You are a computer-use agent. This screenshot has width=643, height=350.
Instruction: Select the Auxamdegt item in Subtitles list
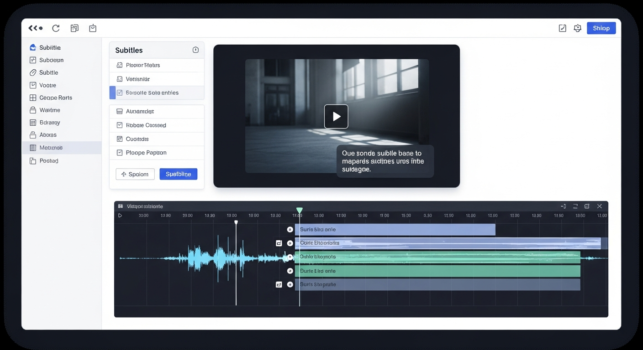tap(157, 111)
